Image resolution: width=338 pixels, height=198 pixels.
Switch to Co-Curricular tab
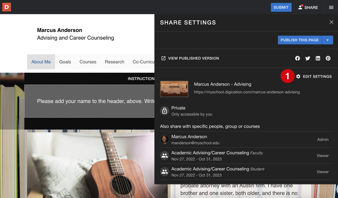coord(143,62)
